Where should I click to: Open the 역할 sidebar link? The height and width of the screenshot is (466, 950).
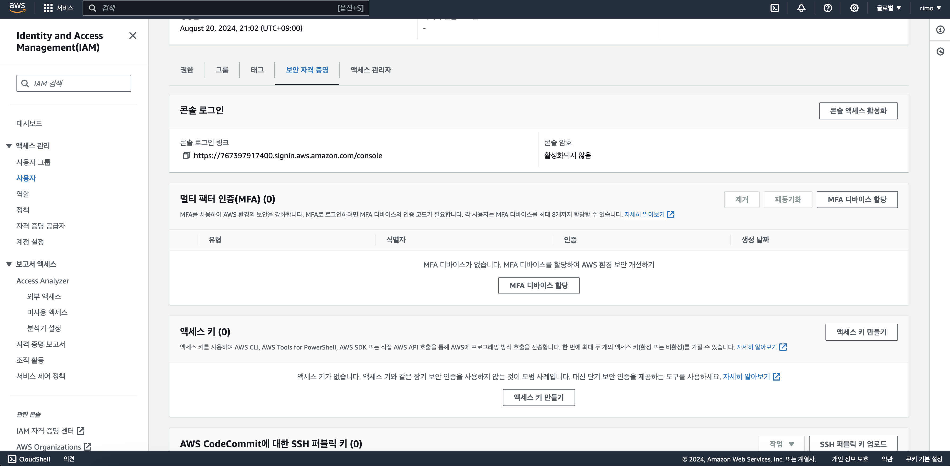(x=23, y=194)
